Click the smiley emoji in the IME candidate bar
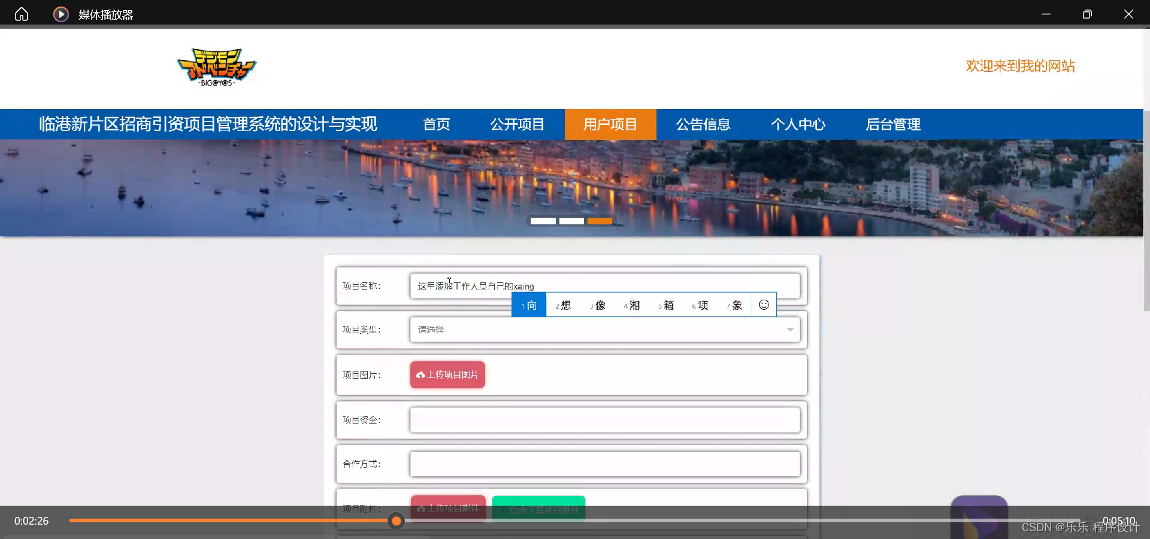This screenshot has height=539, width=1150. pyautogui.click(x=763, y=304)
